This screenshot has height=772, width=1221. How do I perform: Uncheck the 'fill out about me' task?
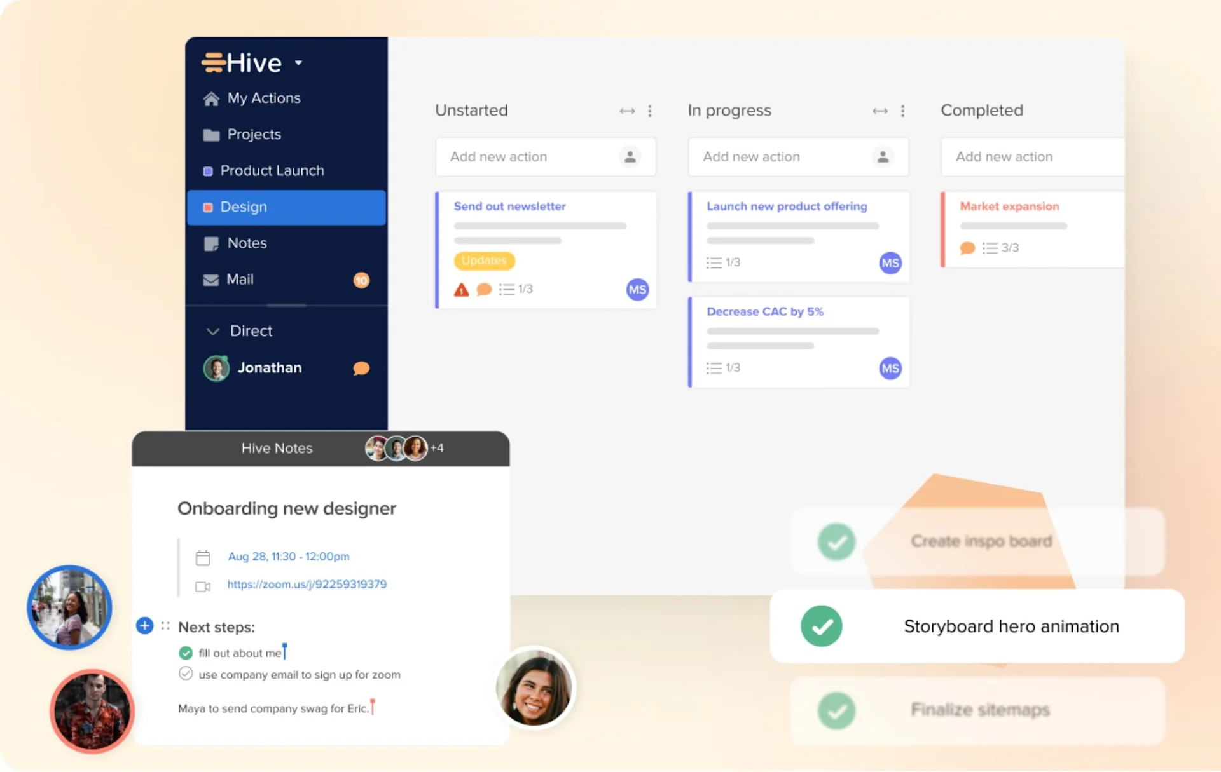[185, 653]
